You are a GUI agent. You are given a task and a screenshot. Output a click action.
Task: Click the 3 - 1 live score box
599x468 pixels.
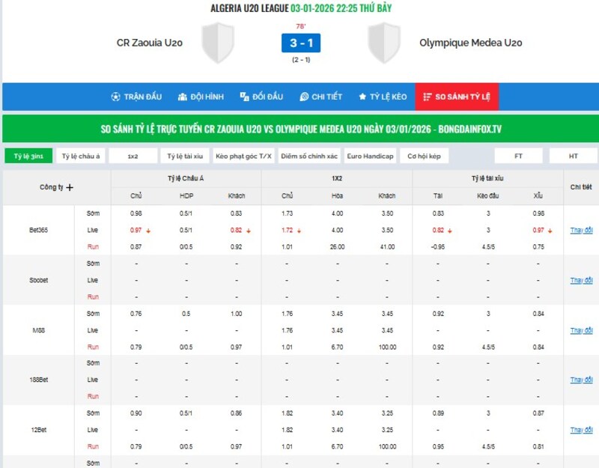click(x=301, y=43)
